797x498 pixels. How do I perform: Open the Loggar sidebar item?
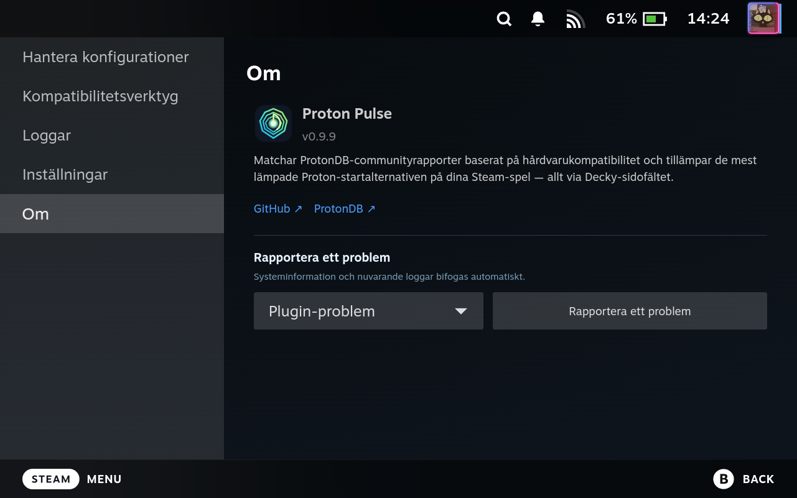(x=112, y=136)
